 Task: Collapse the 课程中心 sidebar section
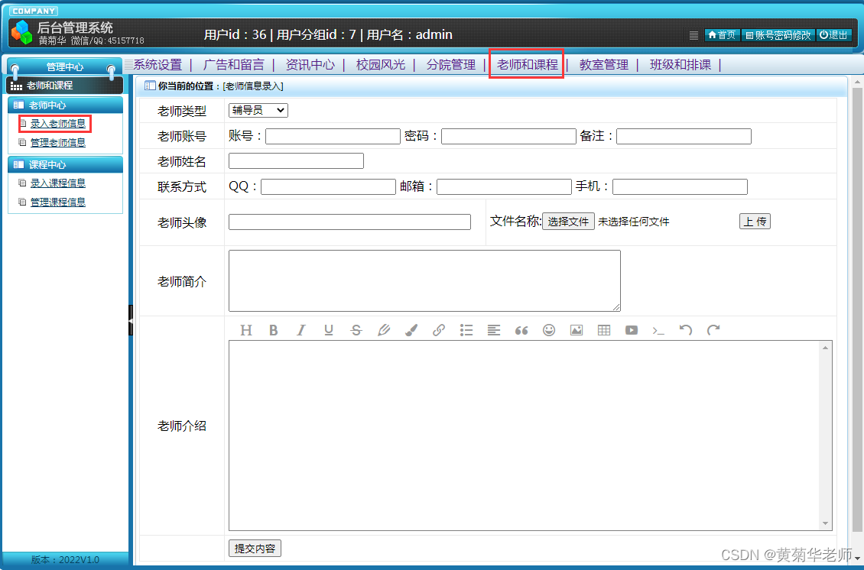pos(66,164)
